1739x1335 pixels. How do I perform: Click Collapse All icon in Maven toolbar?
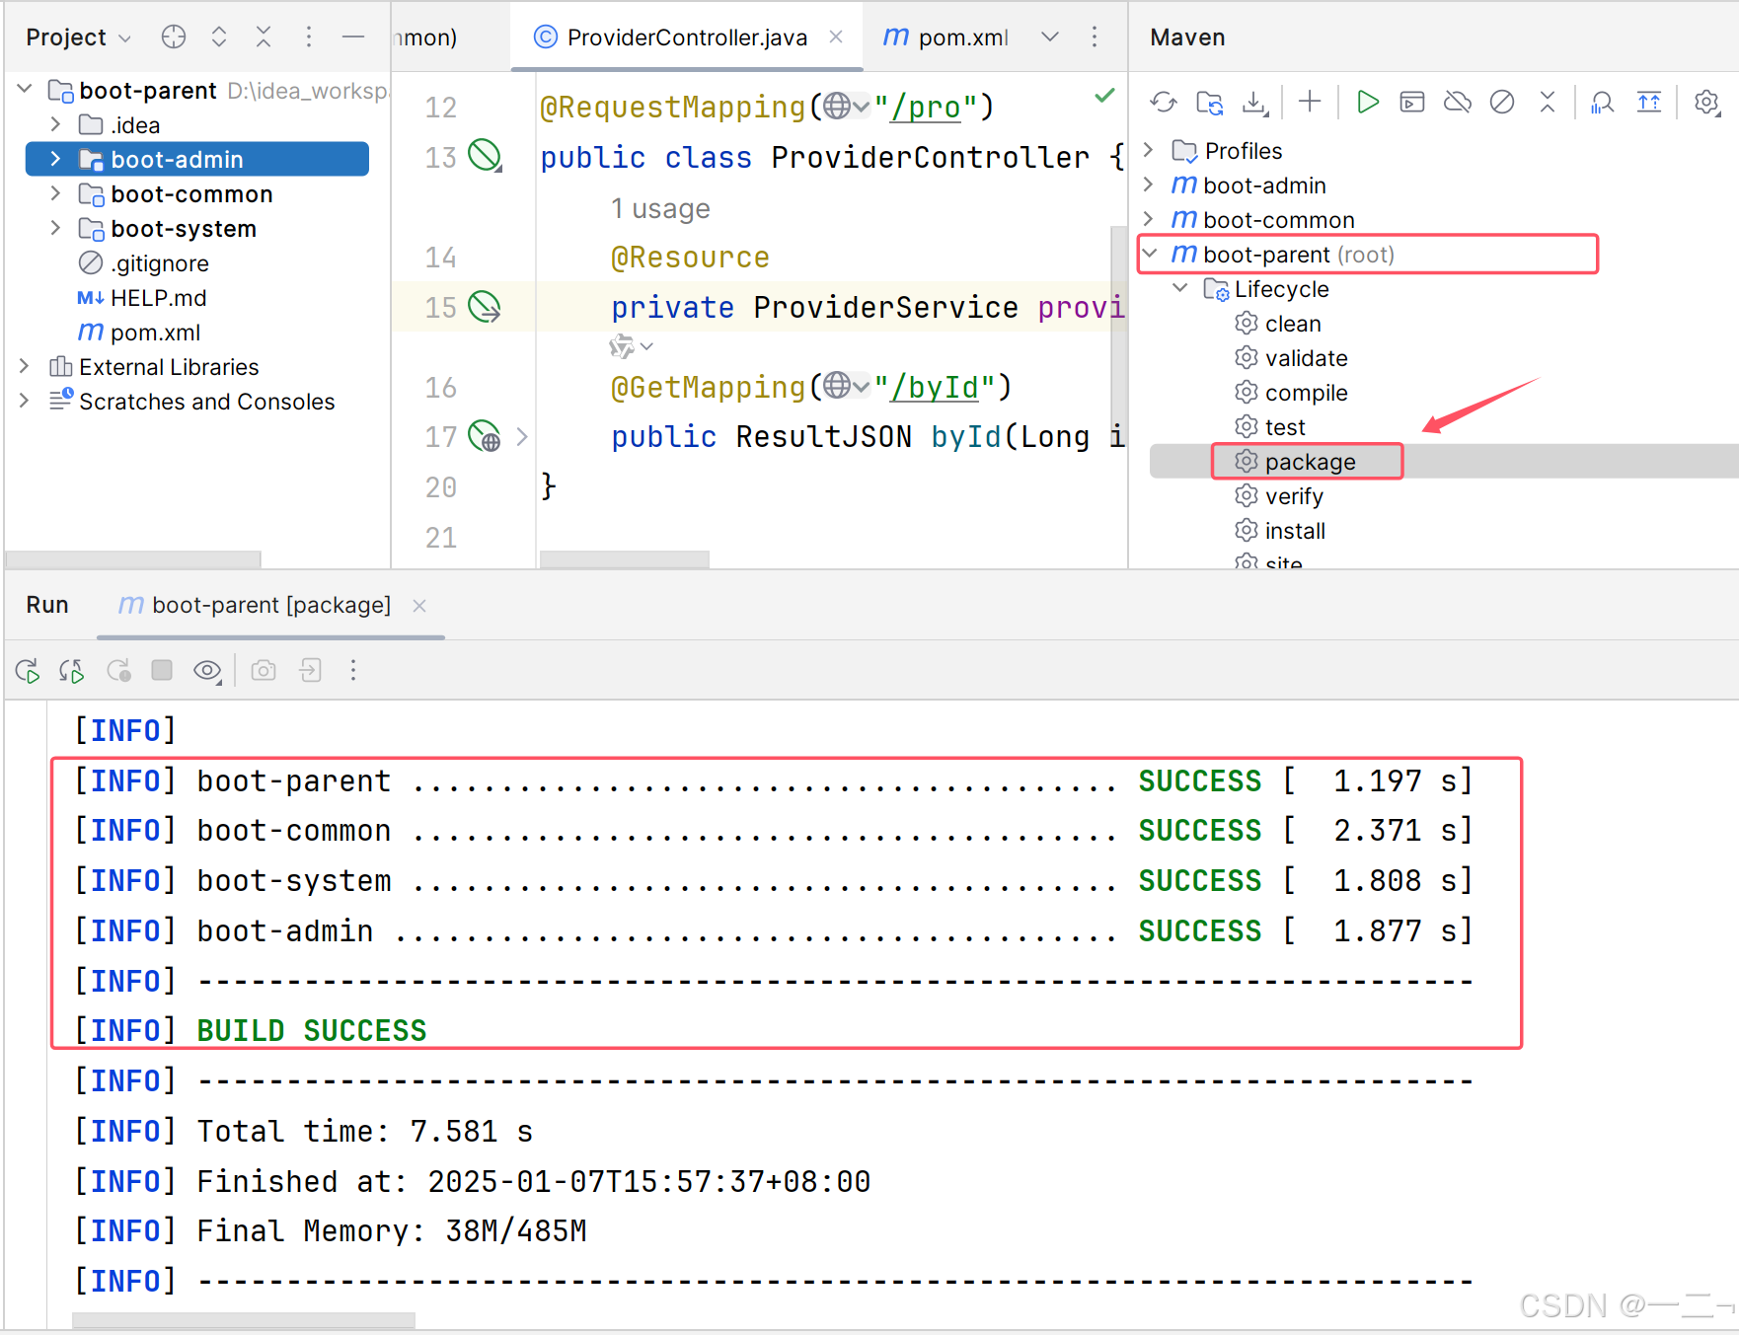click(1548, 102)
